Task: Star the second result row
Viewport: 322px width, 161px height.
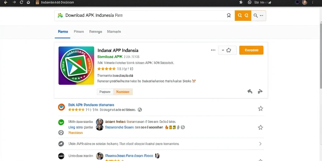Action: coord(260,128)
